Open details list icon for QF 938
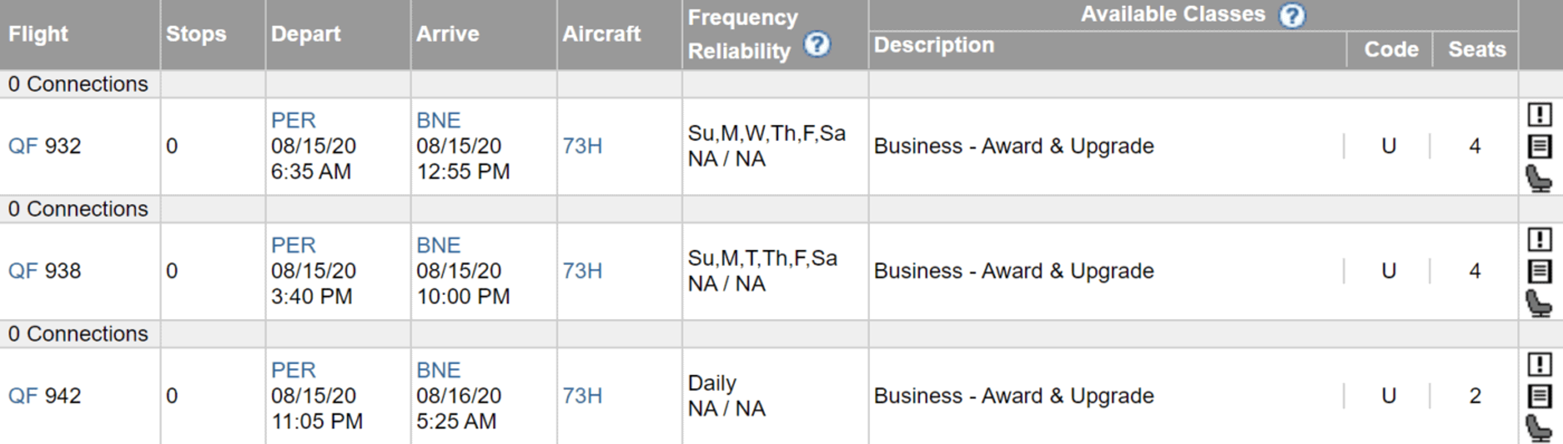 1539,271
